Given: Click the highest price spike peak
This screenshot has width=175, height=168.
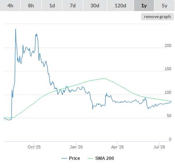Looking at the screenshot, I should pos(16,29).
